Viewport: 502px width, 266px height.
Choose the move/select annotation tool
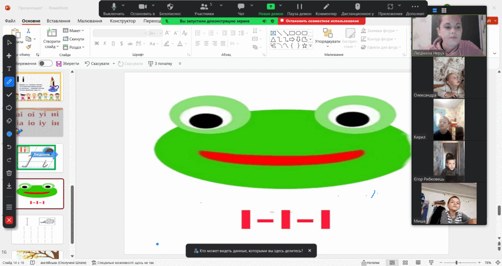click(x=9, y=55)
